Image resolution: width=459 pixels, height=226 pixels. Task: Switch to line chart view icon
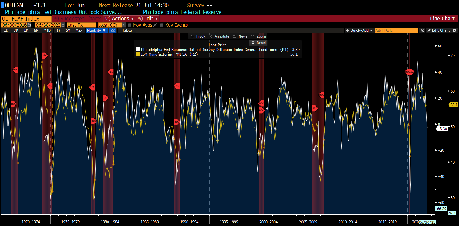point(113,30)
